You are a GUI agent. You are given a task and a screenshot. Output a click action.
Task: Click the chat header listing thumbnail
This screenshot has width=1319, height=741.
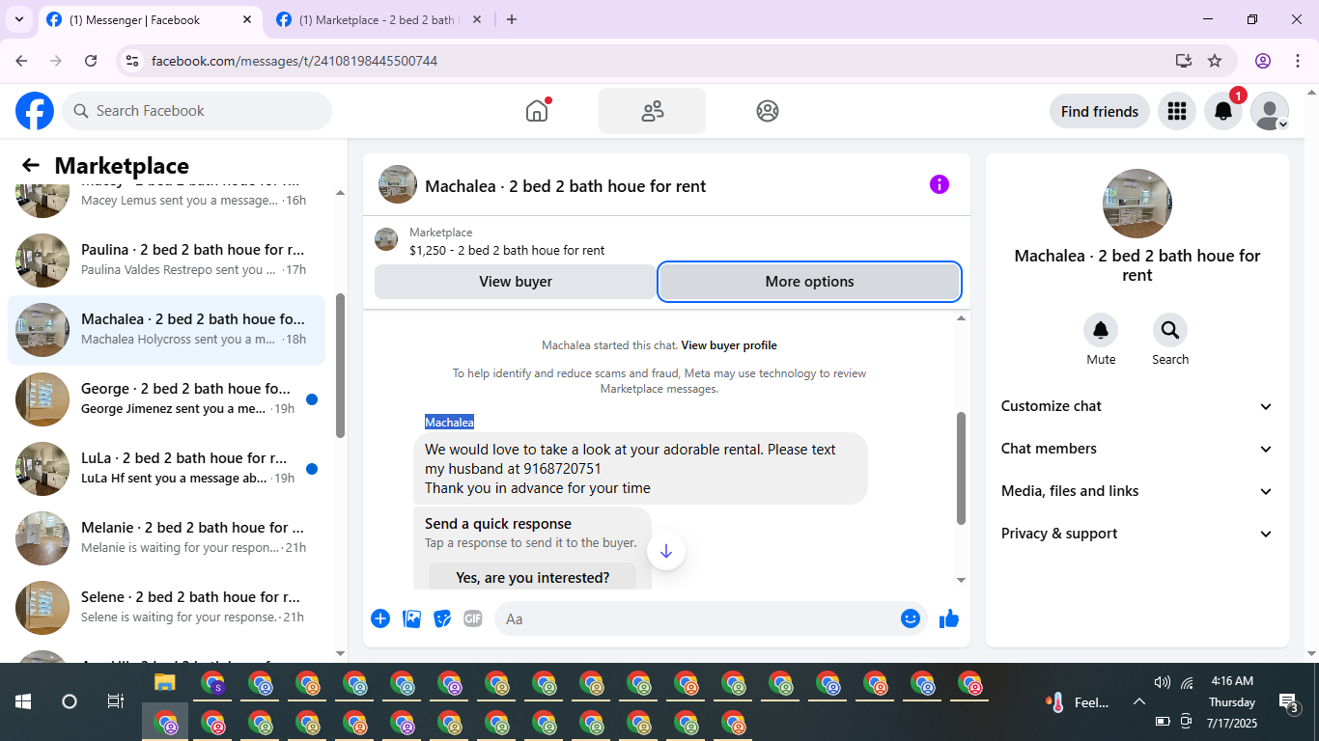(398, 184)
